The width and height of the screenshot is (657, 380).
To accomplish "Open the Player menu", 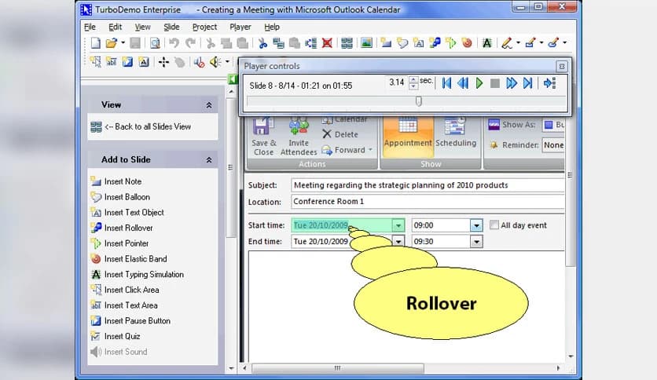I will (240, 27).
